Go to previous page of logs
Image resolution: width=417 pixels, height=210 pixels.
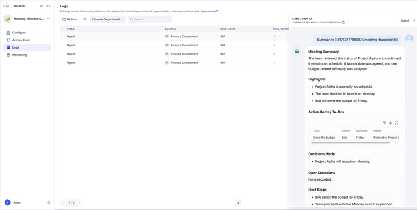63,203
